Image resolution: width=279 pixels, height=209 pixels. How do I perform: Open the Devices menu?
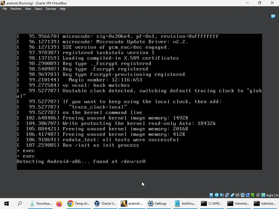click(x=51, y=9)
